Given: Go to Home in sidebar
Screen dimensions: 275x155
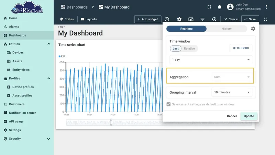Looking at the screenshot, I should tap(27, 18).
